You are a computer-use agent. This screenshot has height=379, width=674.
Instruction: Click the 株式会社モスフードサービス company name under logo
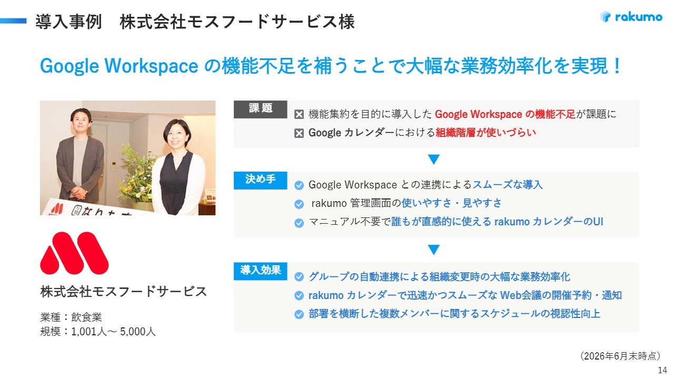123,292
